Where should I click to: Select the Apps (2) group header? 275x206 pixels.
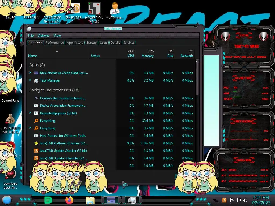click(x=37, y=65)
